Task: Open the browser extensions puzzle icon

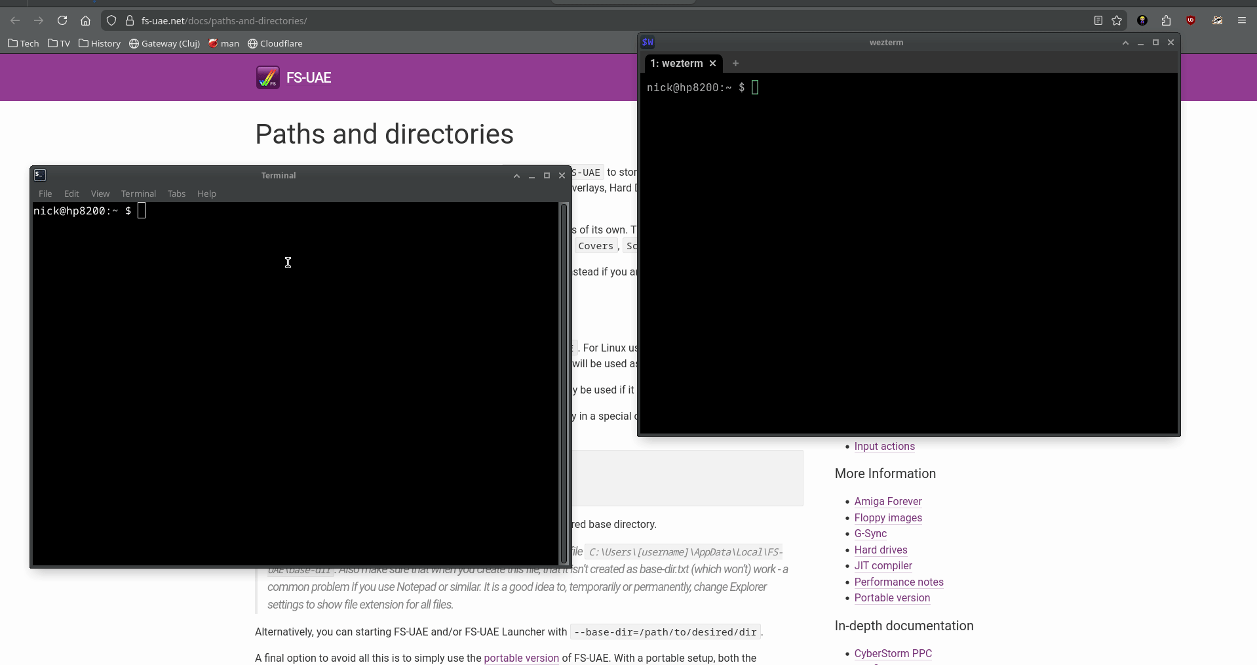Action: pyautogui.click(x=1166, y=20)
